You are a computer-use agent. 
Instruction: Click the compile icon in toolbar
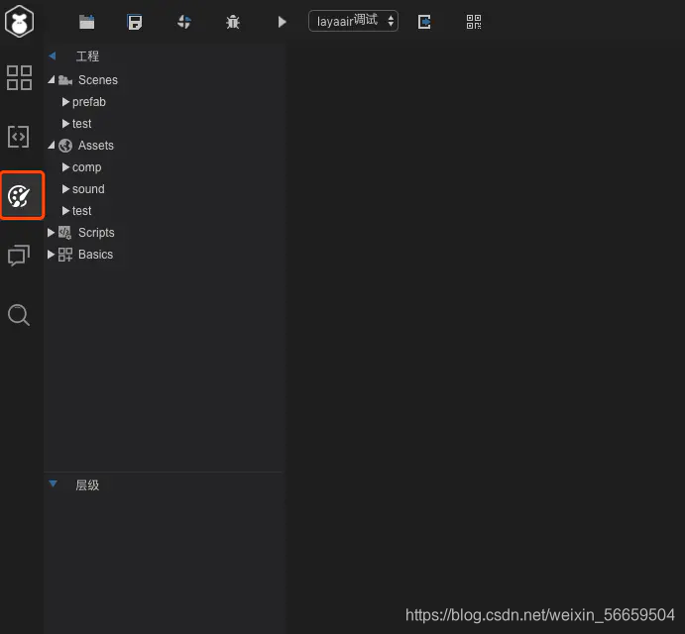pyautogui.click(x=184, y=22)
